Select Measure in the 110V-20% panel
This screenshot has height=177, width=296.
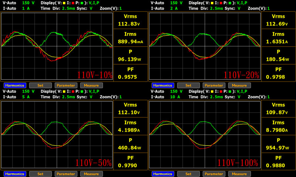[x=239, y=86]
